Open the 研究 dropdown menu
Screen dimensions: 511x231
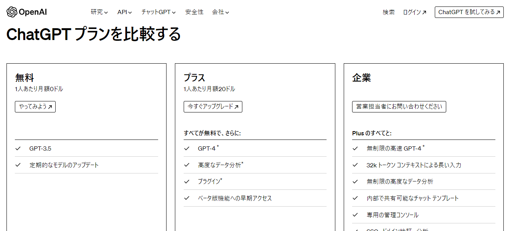coord(99,12)
